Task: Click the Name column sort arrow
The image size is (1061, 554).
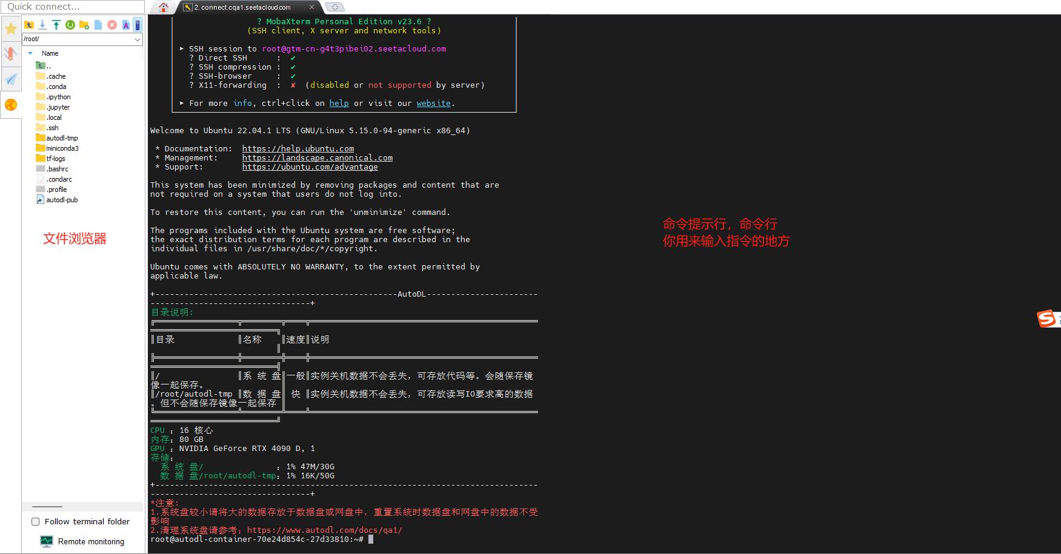Action: click(31, 53)
